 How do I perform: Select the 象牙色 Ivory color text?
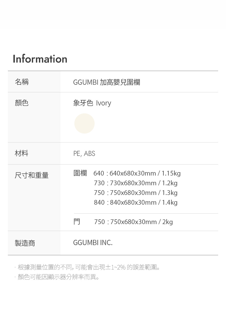pyautogui.click(x=92, y=103)
